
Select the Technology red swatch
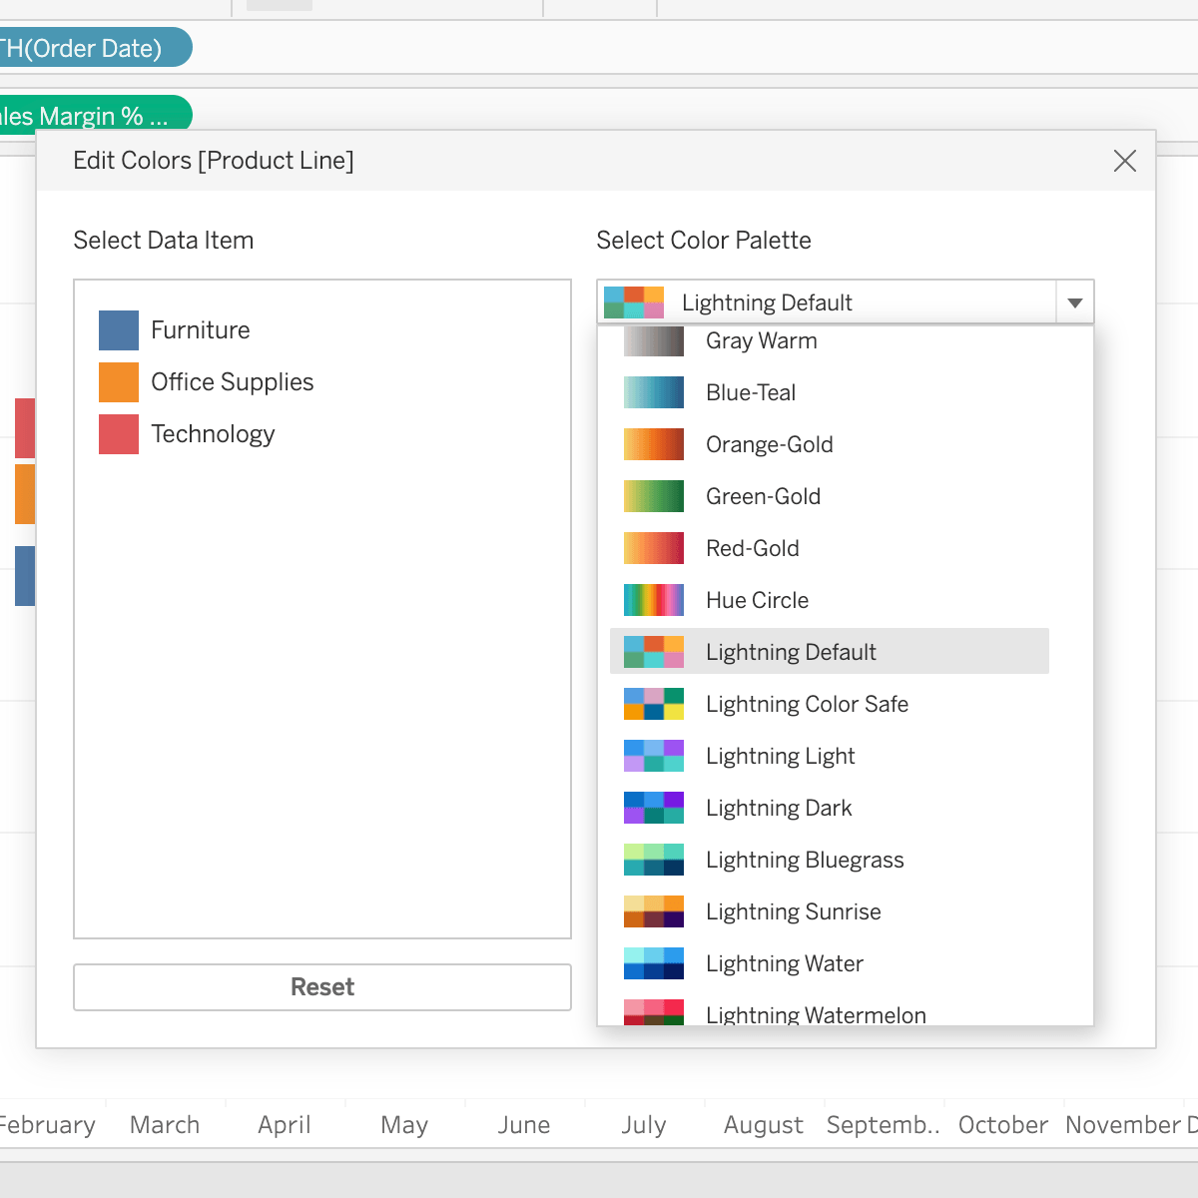point(119,434)
